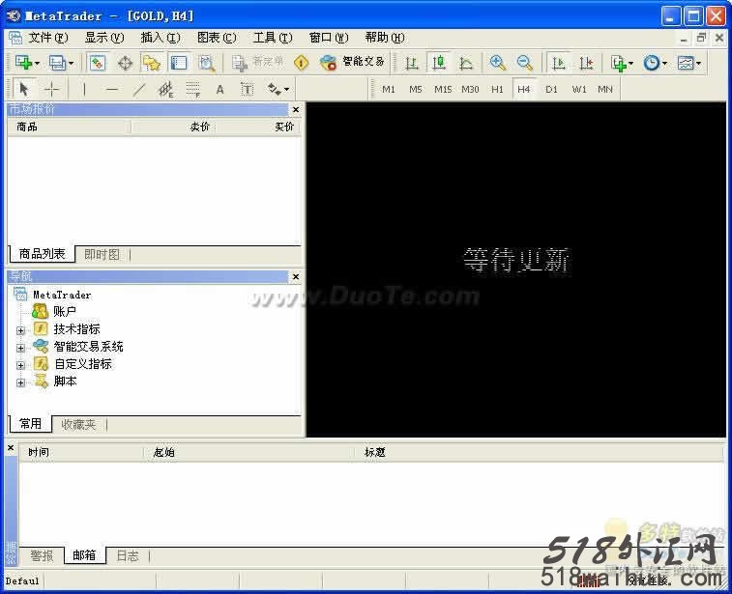Image resolution: width=732 pixels, height=594 pixels.
Task: Expand the 自定义指标 tree node
Action: pyautogui.click(x=20, y=365)
